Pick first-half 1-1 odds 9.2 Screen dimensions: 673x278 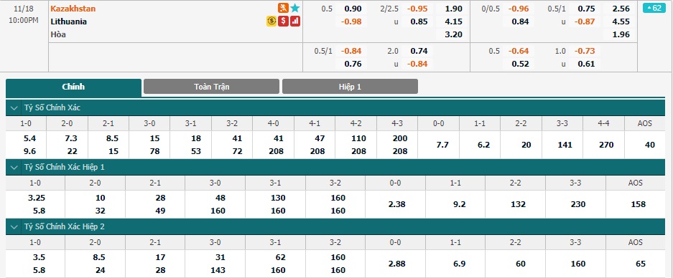point(459,205)
